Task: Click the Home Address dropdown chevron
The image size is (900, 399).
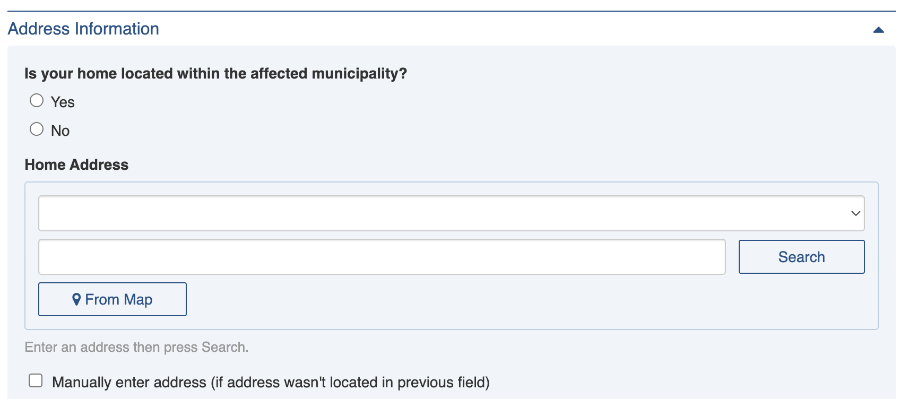Action: pos(855,213)
